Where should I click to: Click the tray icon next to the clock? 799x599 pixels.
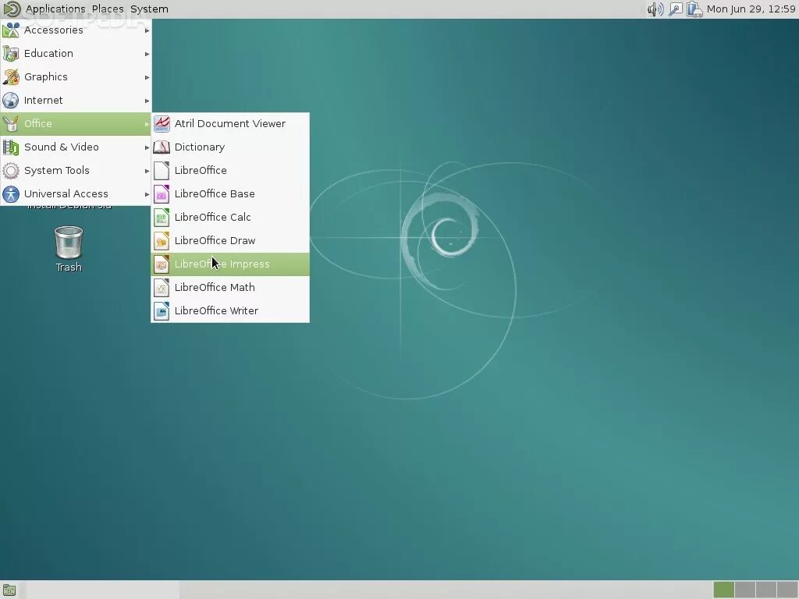[x=694, y=9]
